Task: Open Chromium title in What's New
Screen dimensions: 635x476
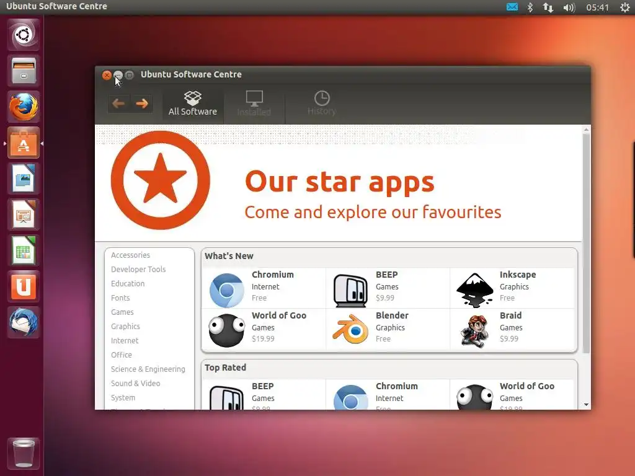Action: coord(273,275)
